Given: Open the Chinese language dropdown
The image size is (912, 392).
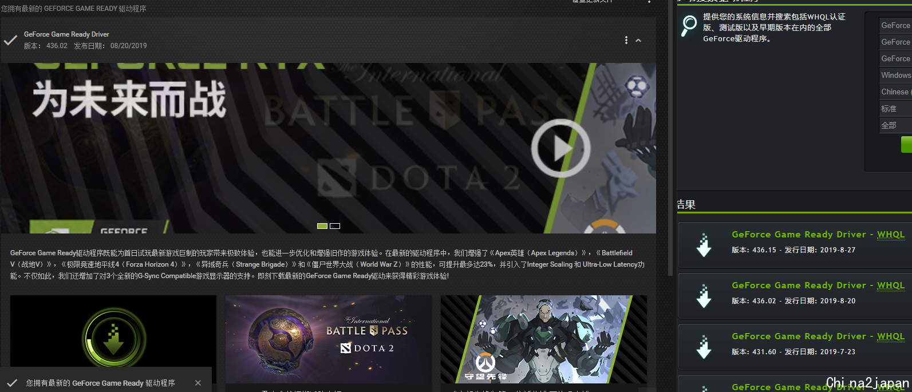Looking at the screenshot, I should point(895,92).
